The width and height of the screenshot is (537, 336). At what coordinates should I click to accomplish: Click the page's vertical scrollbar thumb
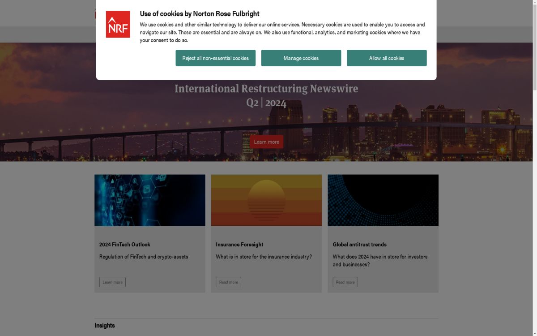tap(534, 47)
